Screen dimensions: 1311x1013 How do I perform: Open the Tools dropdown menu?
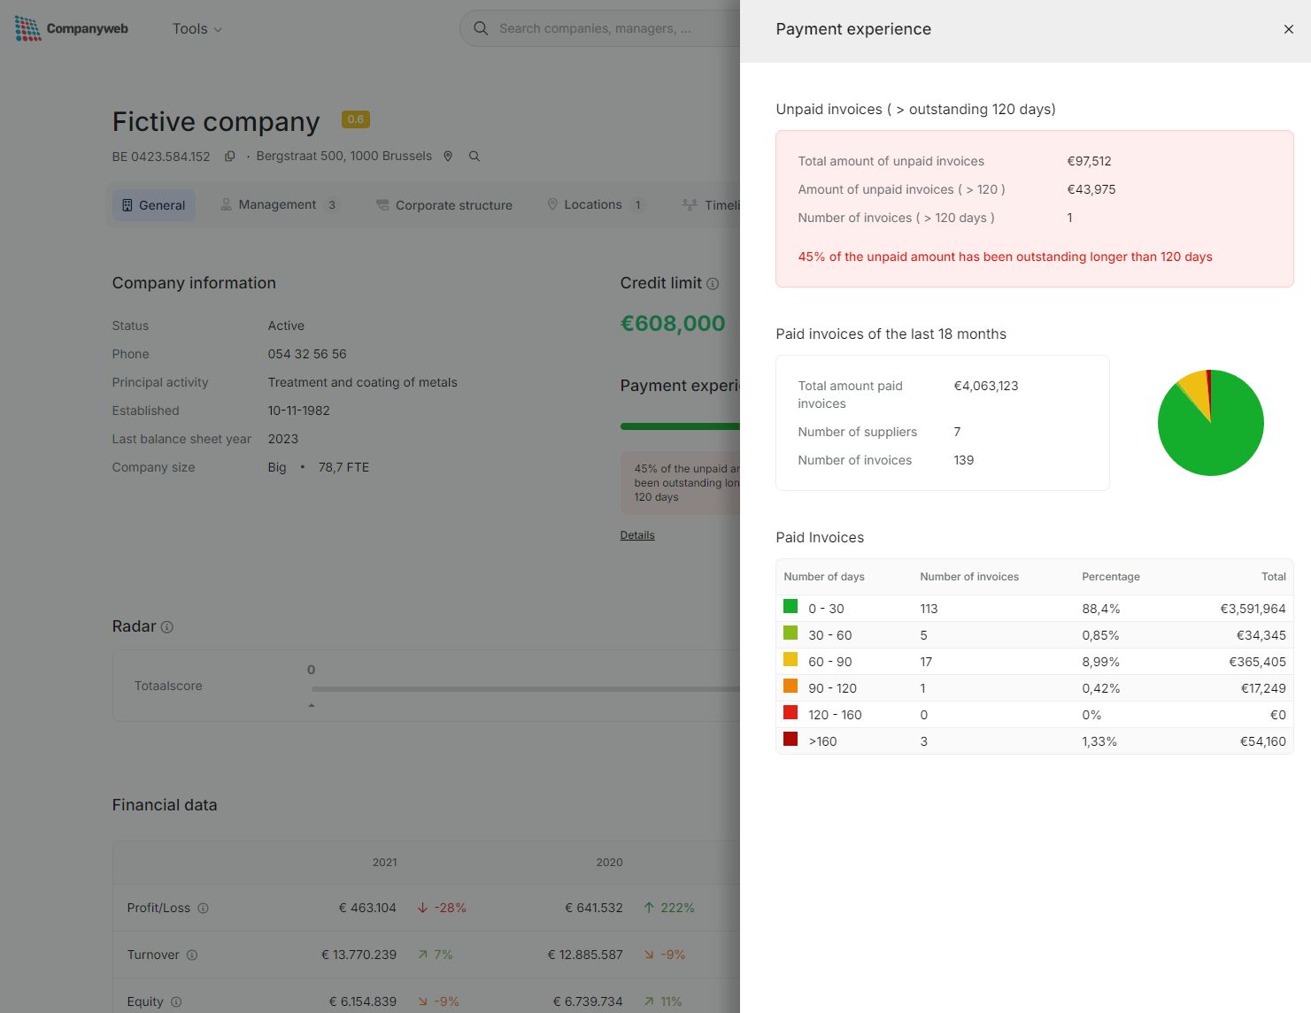point(197,29)
